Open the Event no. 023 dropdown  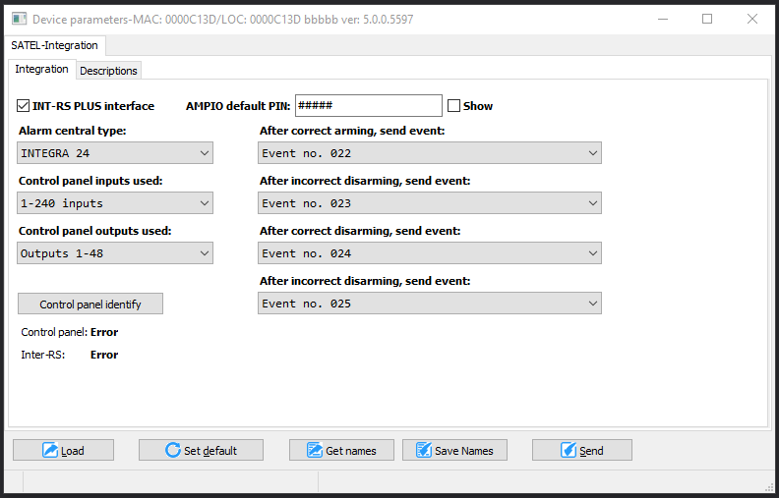click(x=429, y=203)
